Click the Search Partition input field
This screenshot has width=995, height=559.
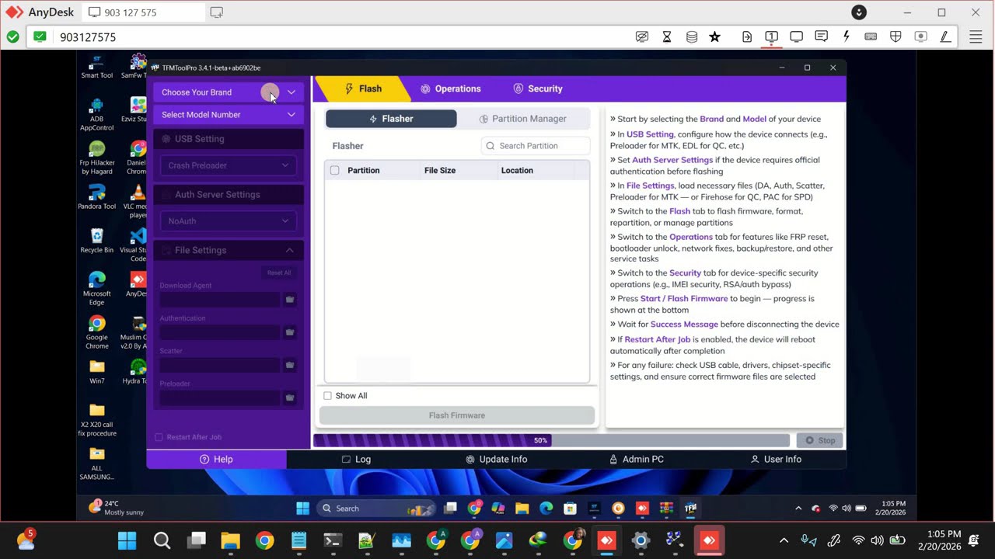tap(535, 146)
